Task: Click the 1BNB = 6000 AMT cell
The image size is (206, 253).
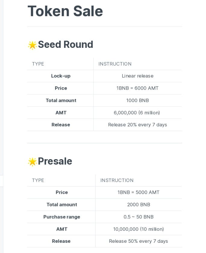Action: point(138,88)
